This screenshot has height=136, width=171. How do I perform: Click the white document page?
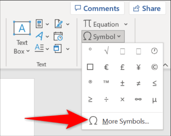pos(17,107)
